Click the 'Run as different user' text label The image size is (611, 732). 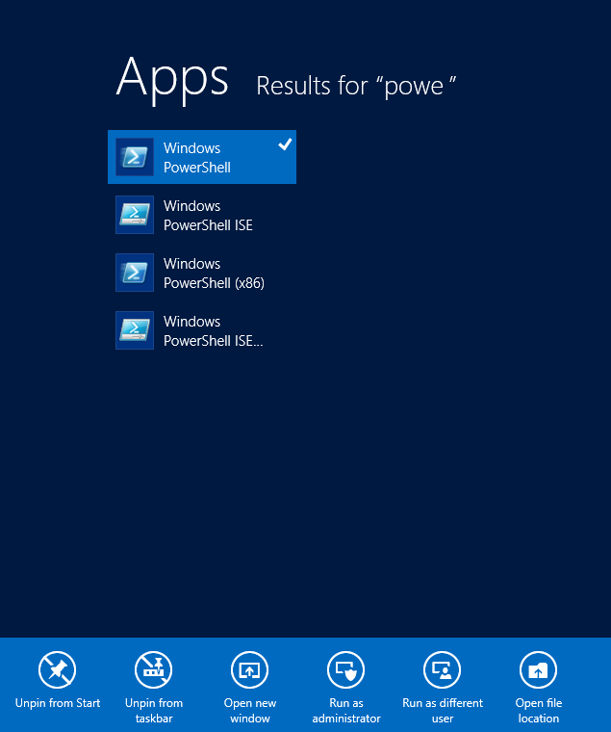pos(443,711)
